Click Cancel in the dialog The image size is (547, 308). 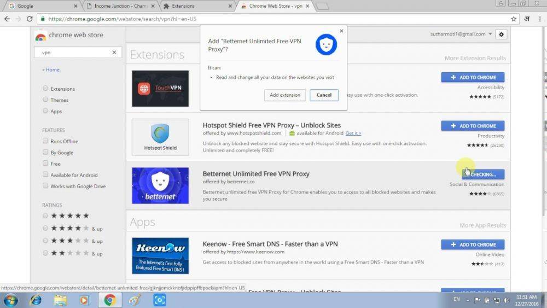coord(324,95)
